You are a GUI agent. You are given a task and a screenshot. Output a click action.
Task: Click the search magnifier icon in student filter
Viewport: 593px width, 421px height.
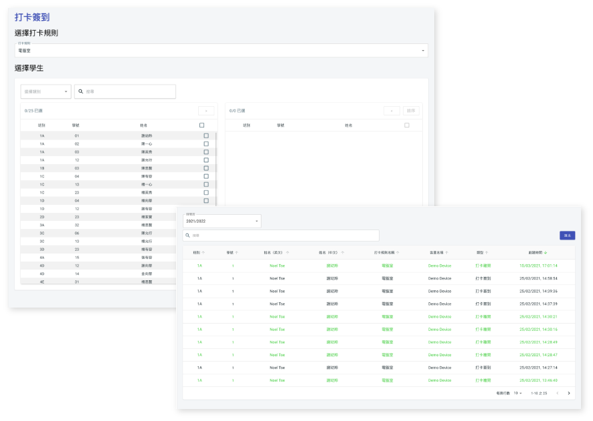click(x=81, y=91)
